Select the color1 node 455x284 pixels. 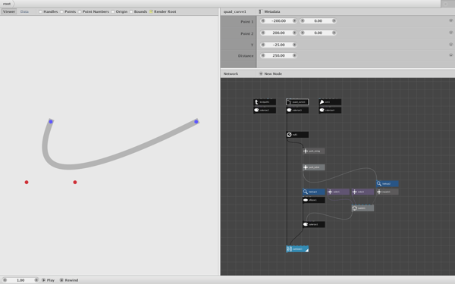tap(338, 192)
